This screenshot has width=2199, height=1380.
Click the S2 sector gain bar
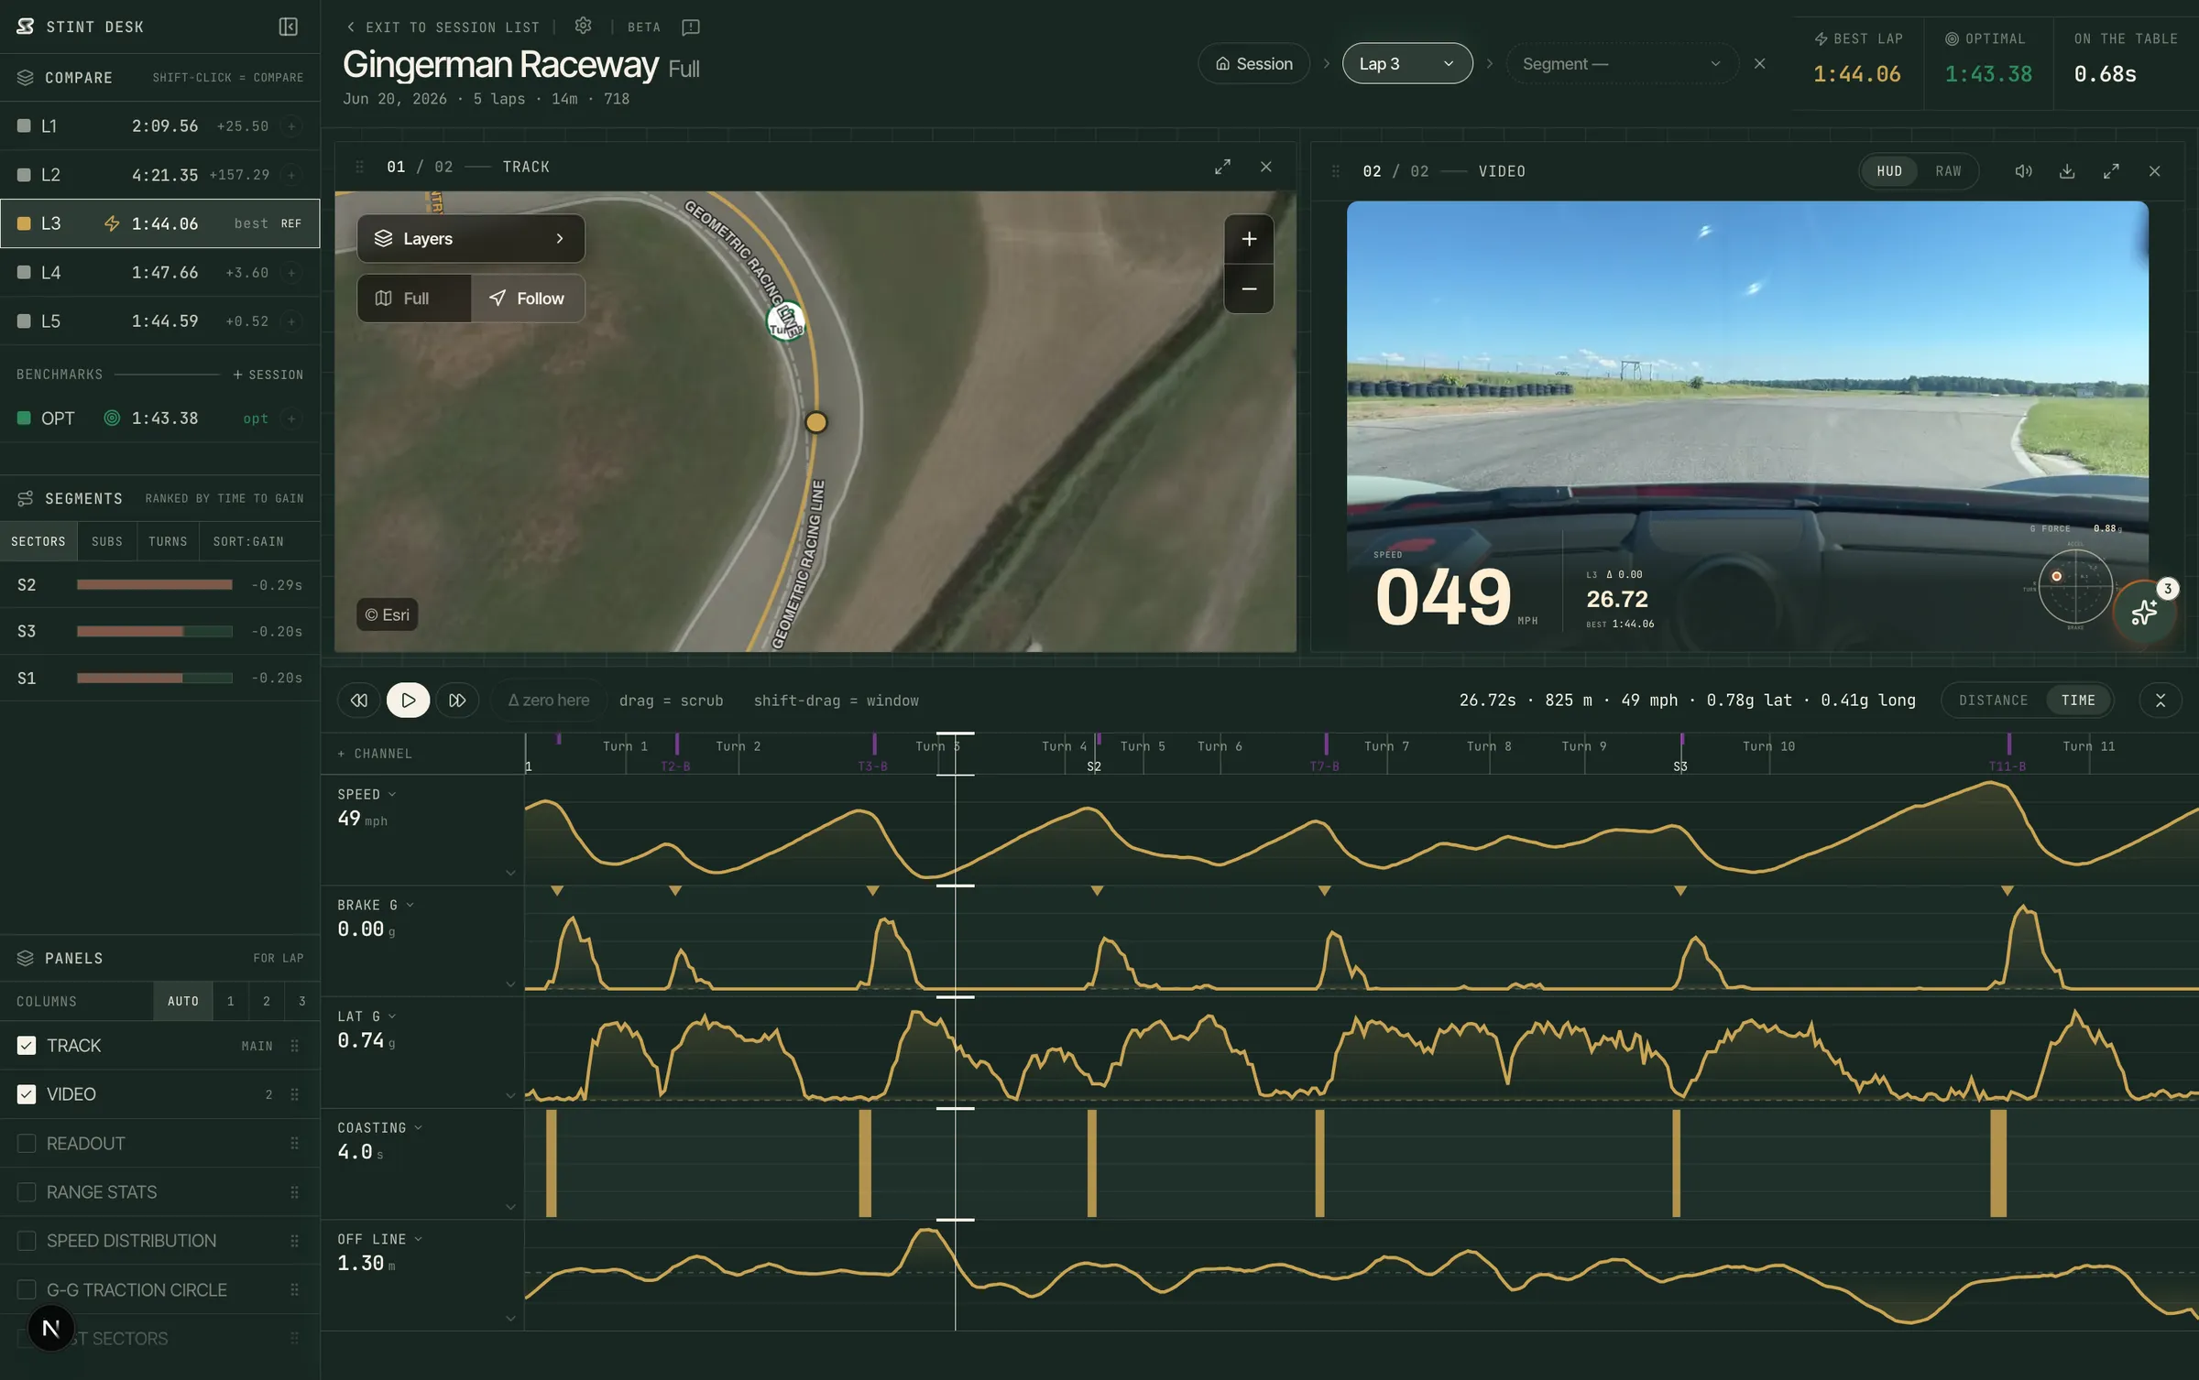[154, 585]
